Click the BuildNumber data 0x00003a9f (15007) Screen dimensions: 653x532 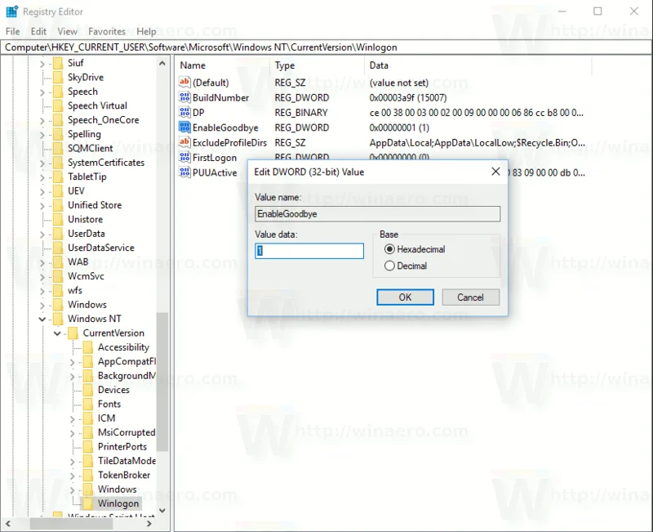coord(407,97)
